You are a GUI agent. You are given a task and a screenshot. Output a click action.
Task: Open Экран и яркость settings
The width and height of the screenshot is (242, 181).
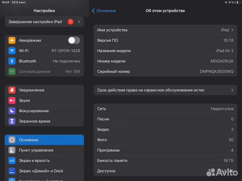[x=44, y=161]
